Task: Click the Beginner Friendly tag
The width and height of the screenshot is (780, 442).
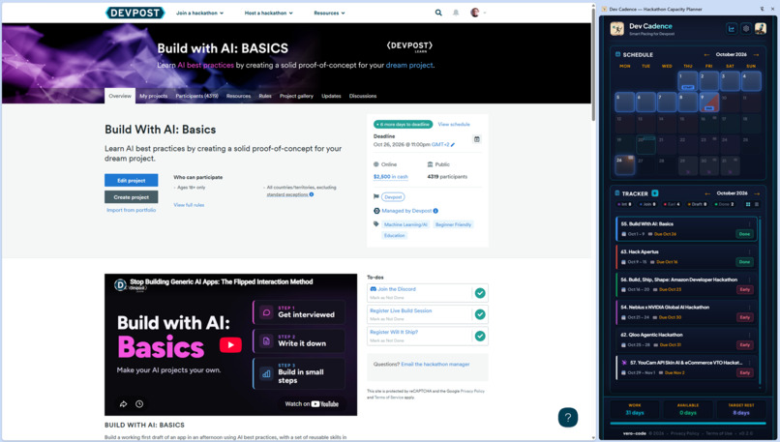Action: click(453, 224)
